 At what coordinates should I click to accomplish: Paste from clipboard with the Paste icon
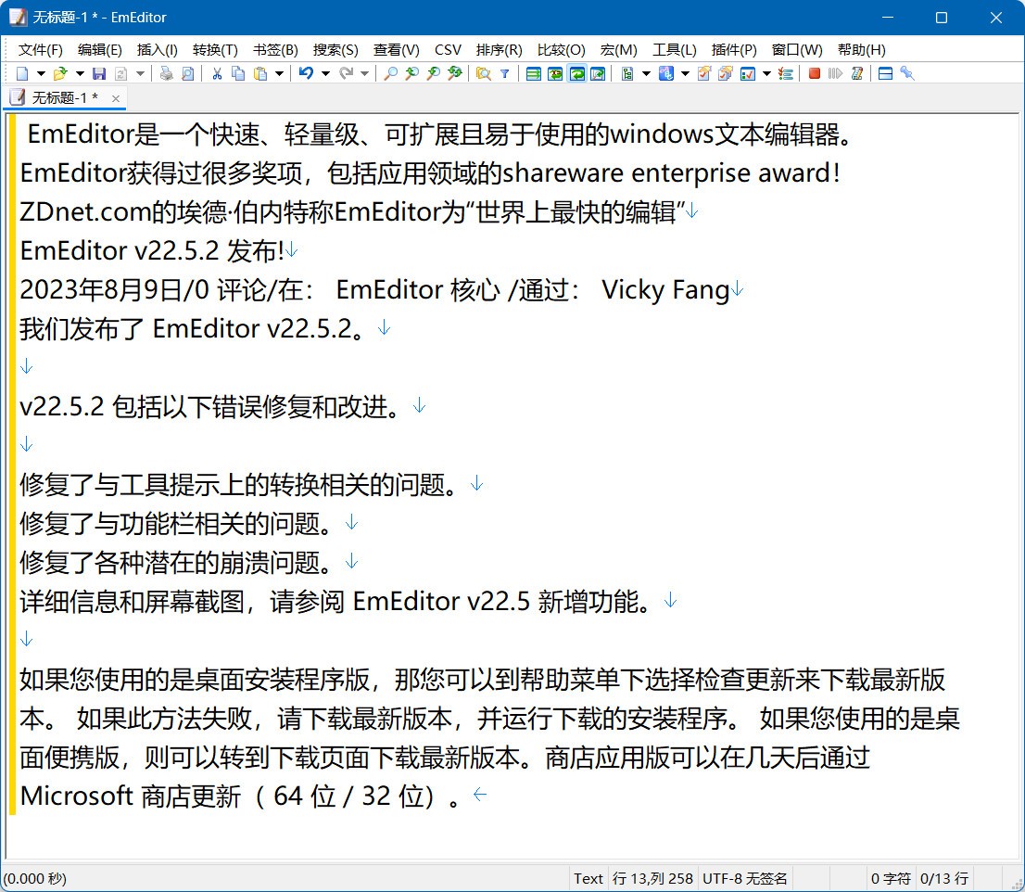tap(260, 73)
